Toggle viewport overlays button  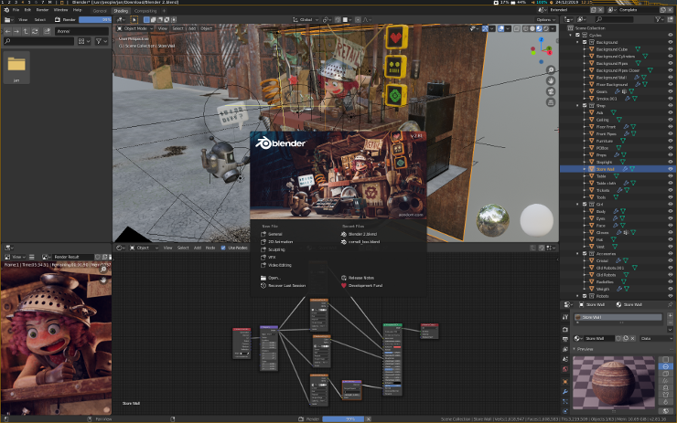click(x=500, y=28)
